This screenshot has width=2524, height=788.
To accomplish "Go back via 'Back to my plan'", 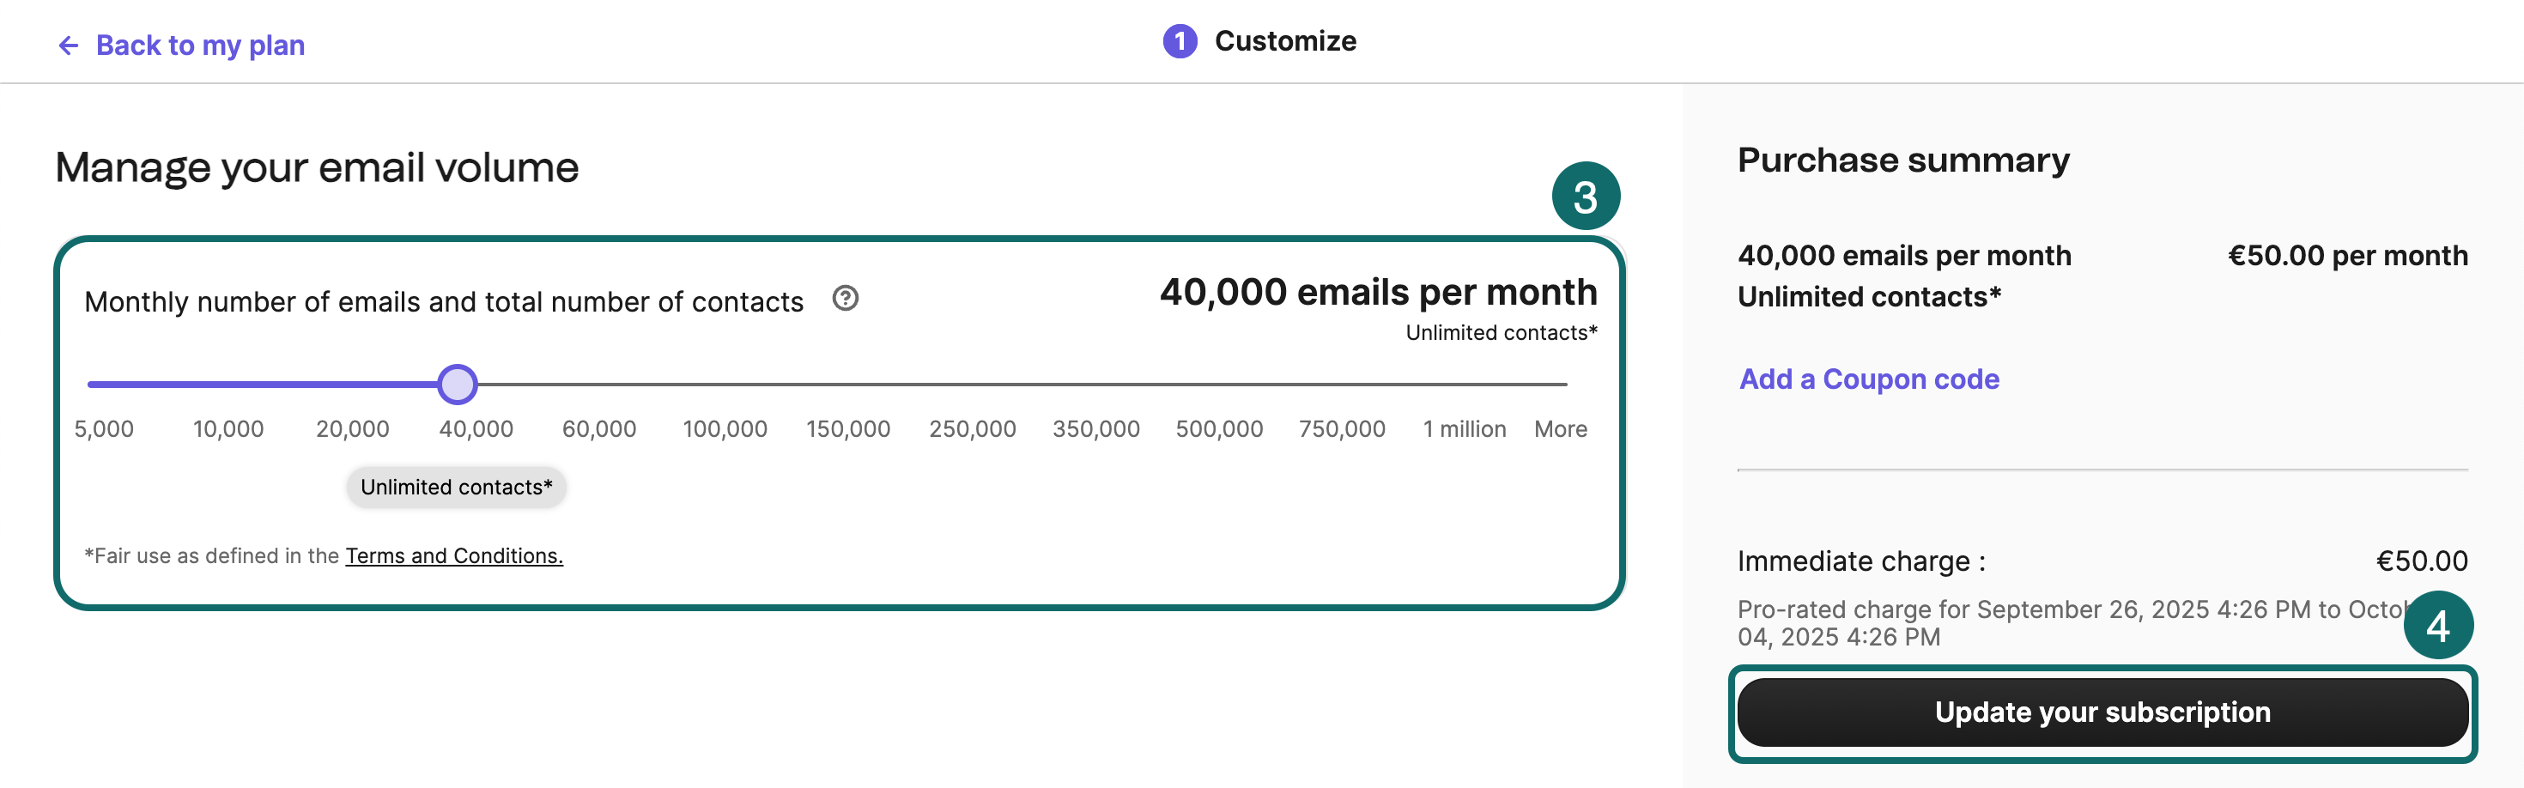I will pos(200,45).
